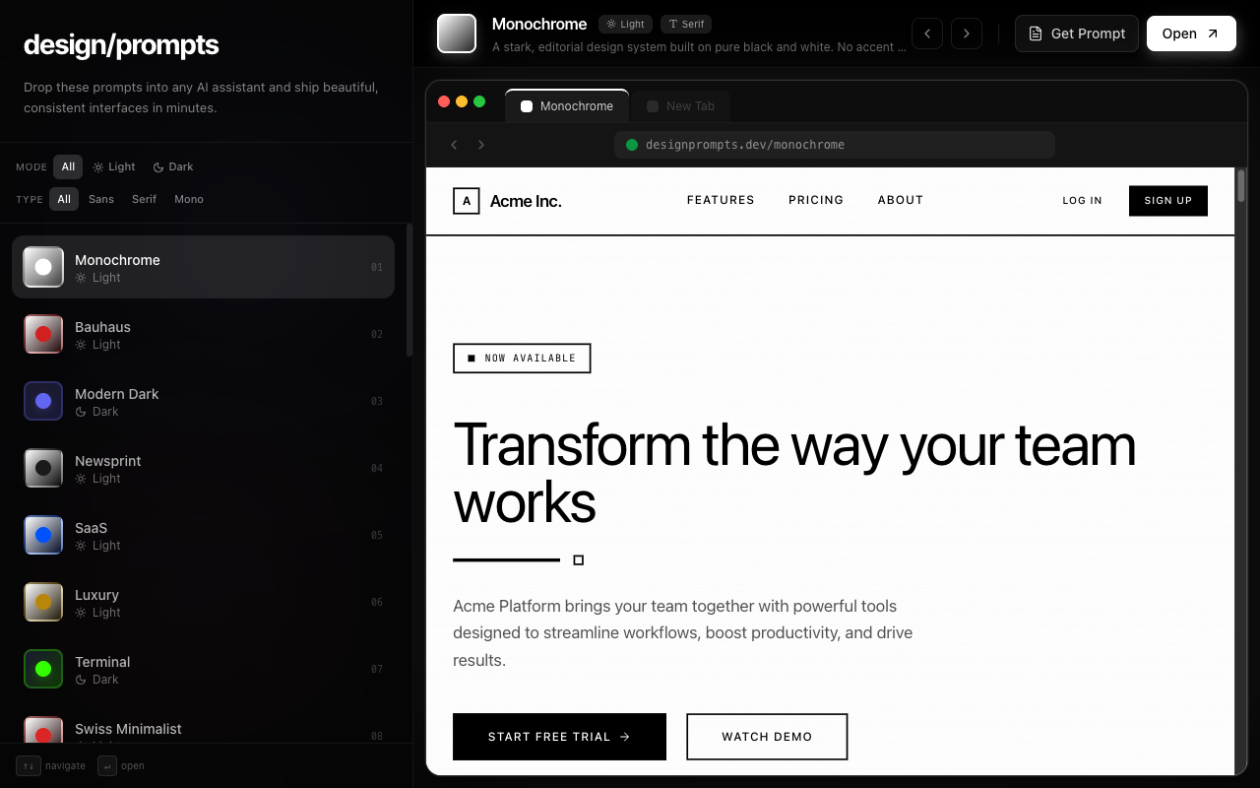
Task: Click the Acme Inc. logo box
Action: (x=467, y=201)
